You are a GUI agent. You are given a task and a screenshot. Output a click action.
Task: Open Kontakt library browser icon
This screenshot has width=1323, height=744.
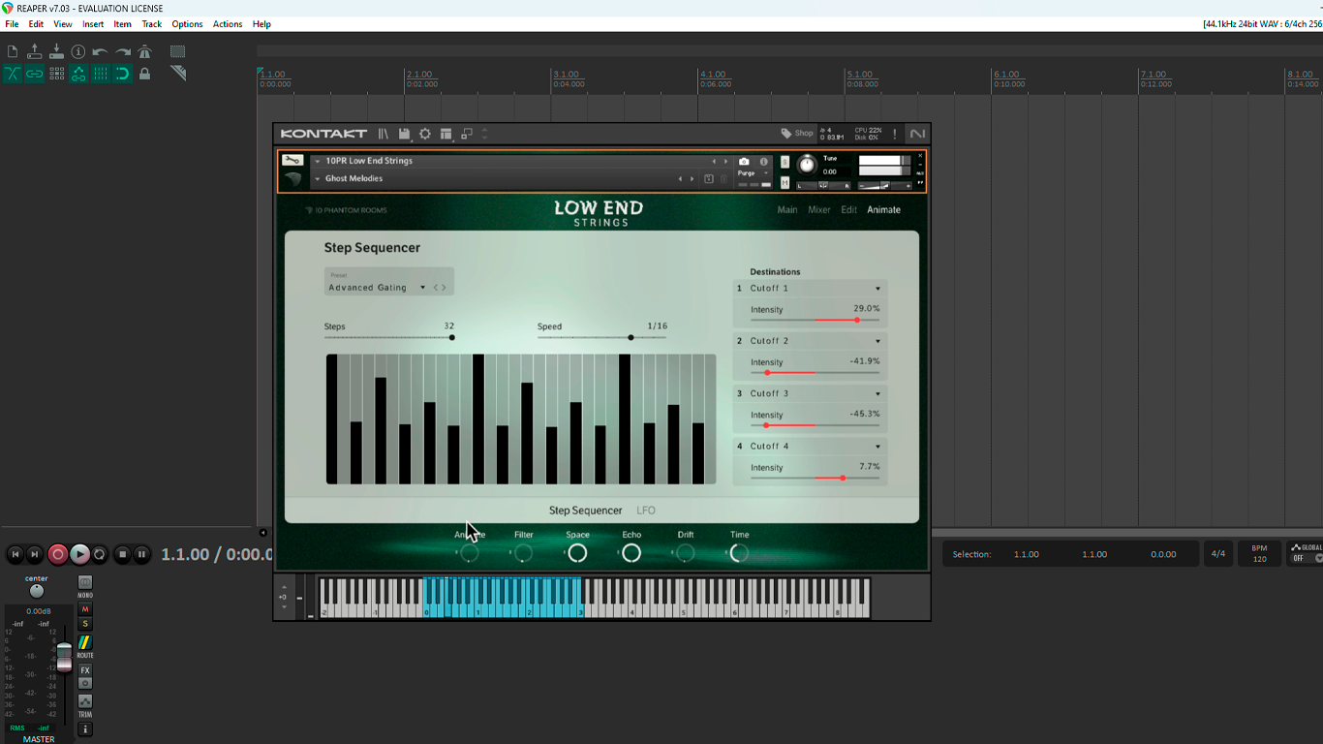384,134
